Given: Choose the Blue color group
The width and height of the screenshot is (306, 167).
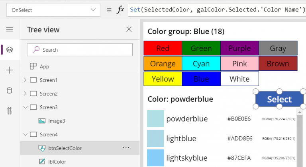Looking at the screenshot, I should (x=201, y=79).
